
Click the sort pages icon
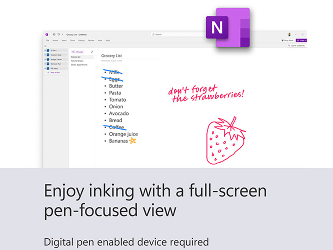[x=92, y=52]
